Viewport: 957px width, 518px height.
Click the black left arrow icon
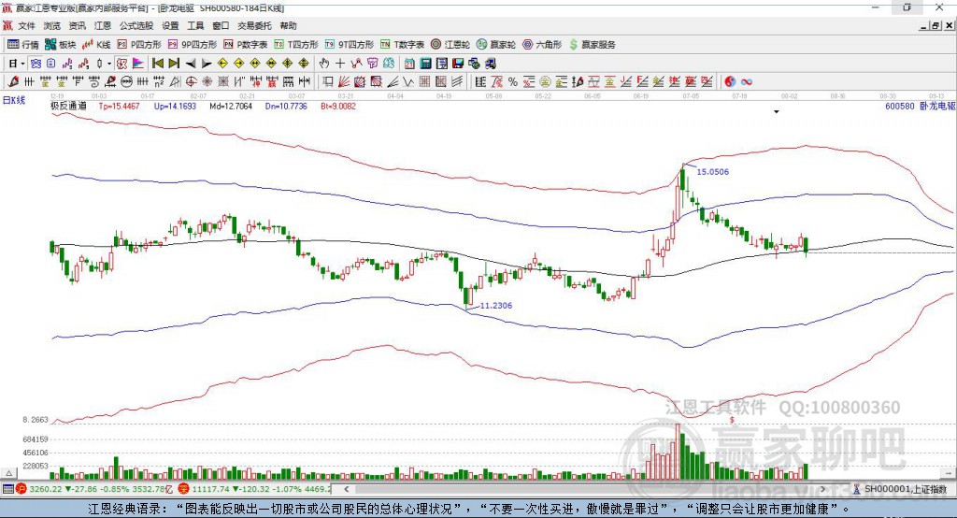[x=191, y=64]
